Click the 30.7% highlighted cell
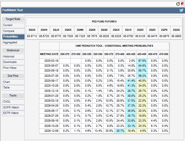Viewport: 185px width, 141px height. [120, 131]
